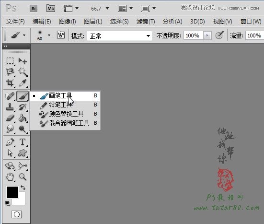Image resolution: width=264 pixels, height=224 pixels.
Task: Select the Hand tool
Action: pyautogui.click(x=10, y=177)
